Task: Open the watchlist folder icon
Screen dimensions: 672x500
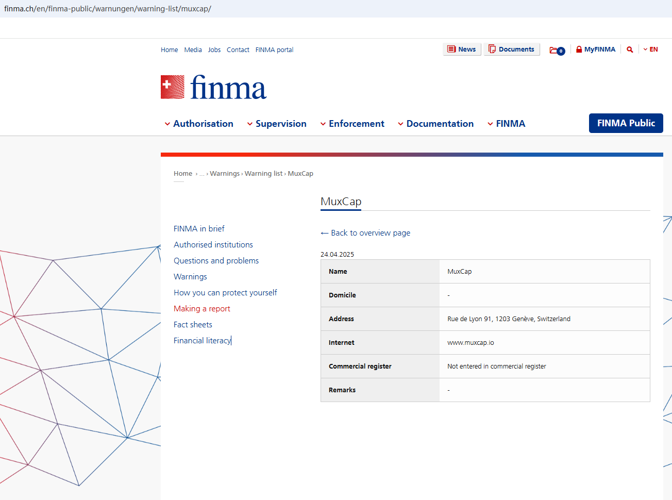Action: 557,50
